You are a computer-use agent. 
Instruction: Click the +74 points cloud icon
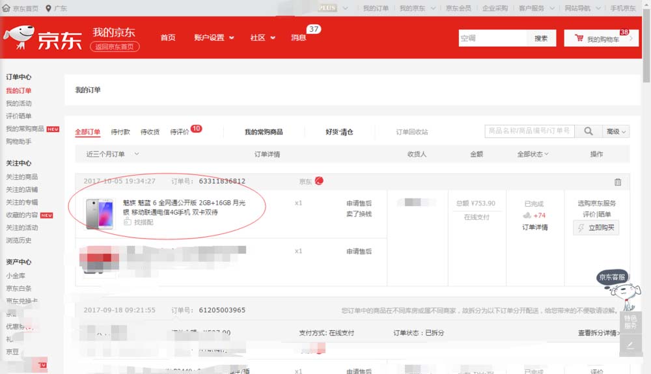click(x=527, y=215)
